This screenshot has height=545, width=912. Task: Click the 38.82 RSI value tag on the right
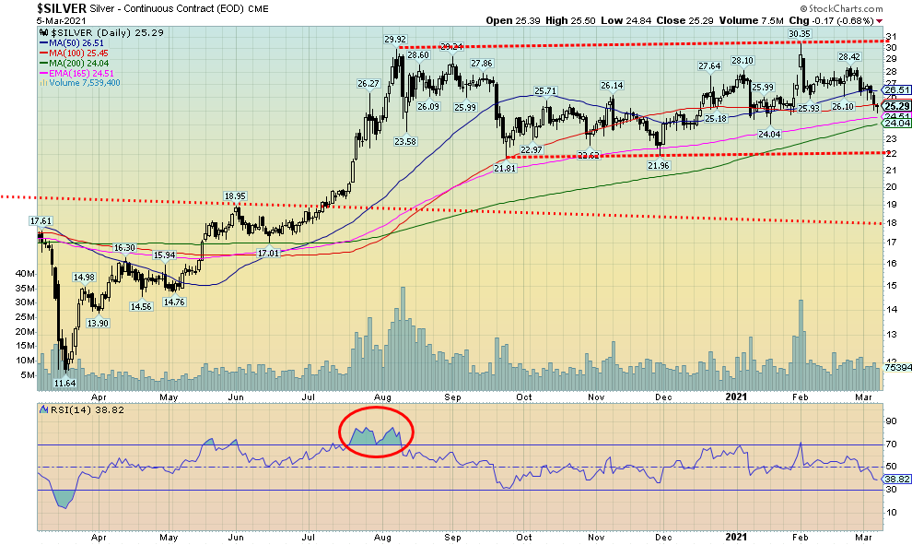pos(896,480)
